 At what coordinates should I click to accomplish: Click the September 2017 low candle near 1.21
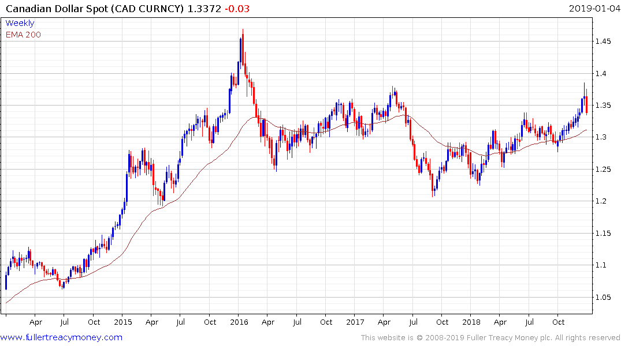pos(433,184)
